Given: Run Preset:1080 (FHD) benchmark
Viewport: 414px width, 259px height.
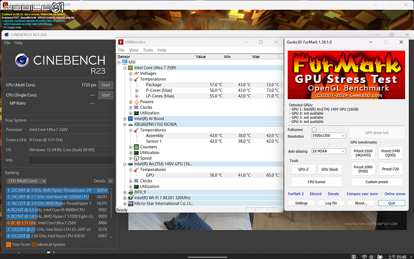Looking at the screenshot, I should click(x=363, y=169).
